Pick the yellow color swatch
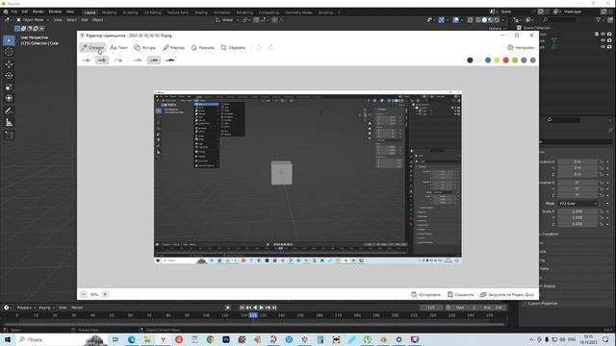 (497, 60)
